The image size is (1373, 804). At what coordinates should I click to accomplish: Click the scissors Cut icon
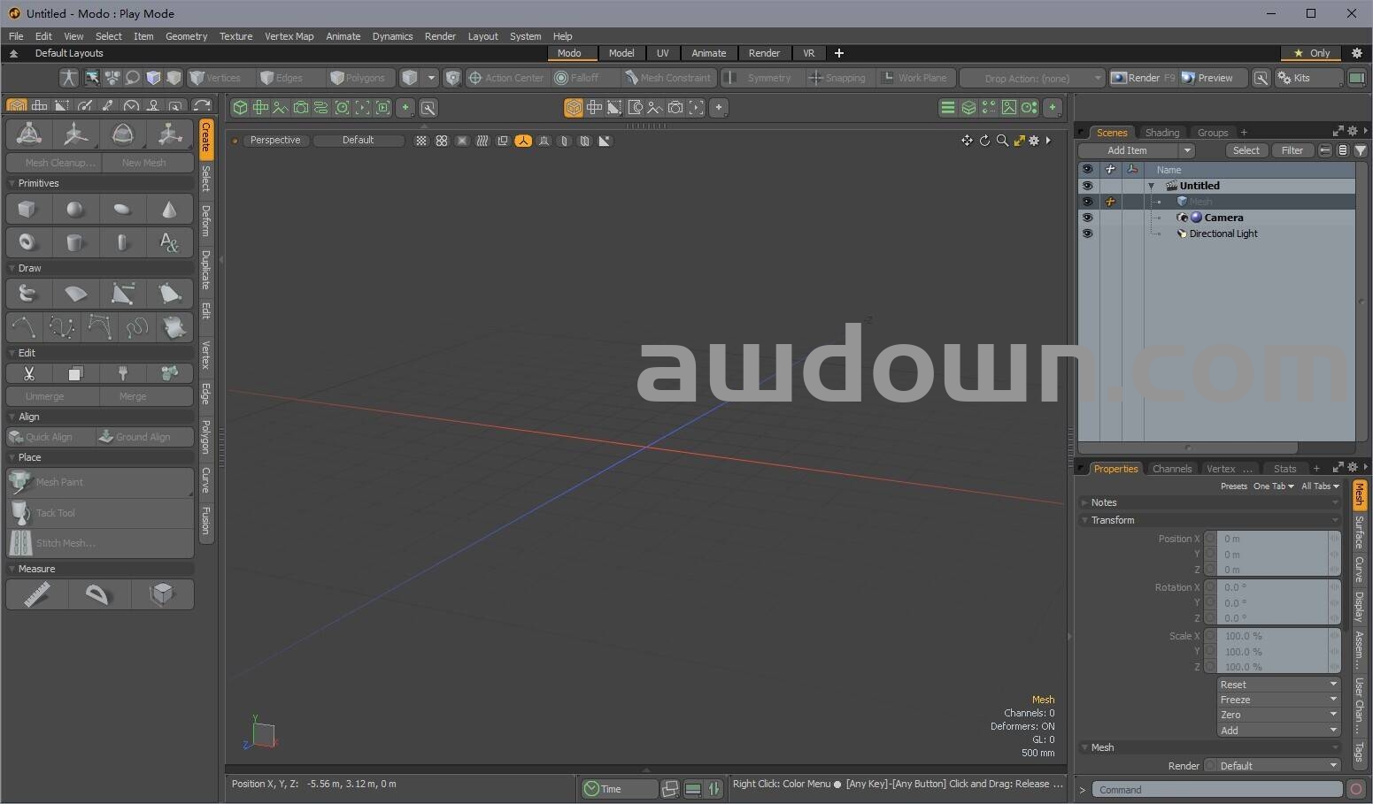tap(29, 374)
